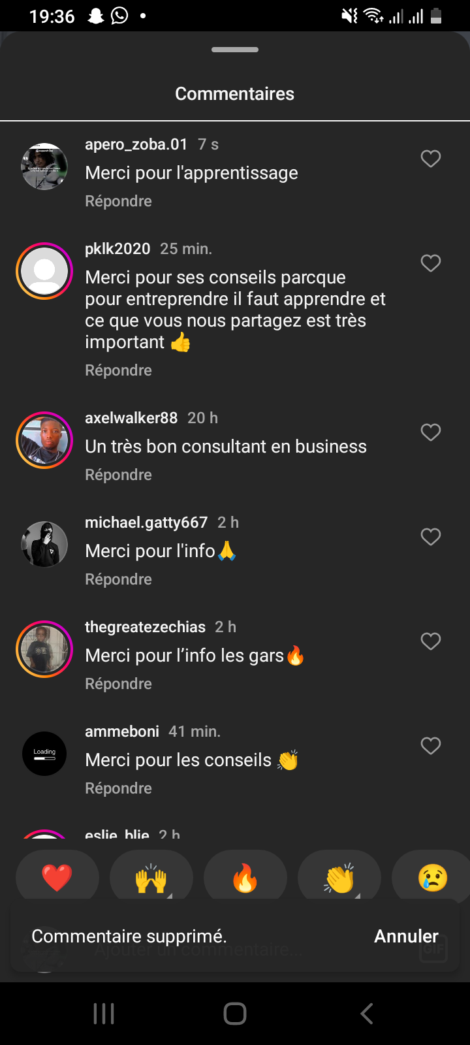Send clapping hands emoji reaction

point(339,877)
